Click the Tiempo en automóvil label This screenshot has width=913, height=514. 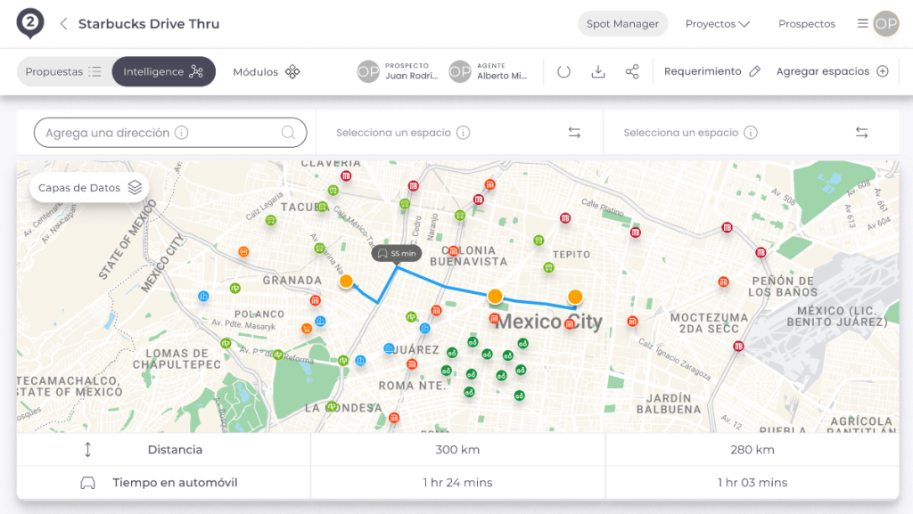(175, 482)
